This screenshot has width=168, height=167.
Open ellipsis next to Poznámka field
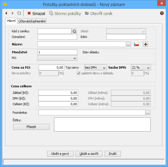point(148,113)
